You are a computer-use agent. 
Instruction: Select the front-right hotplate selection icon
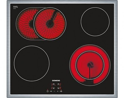pos(58,88)
